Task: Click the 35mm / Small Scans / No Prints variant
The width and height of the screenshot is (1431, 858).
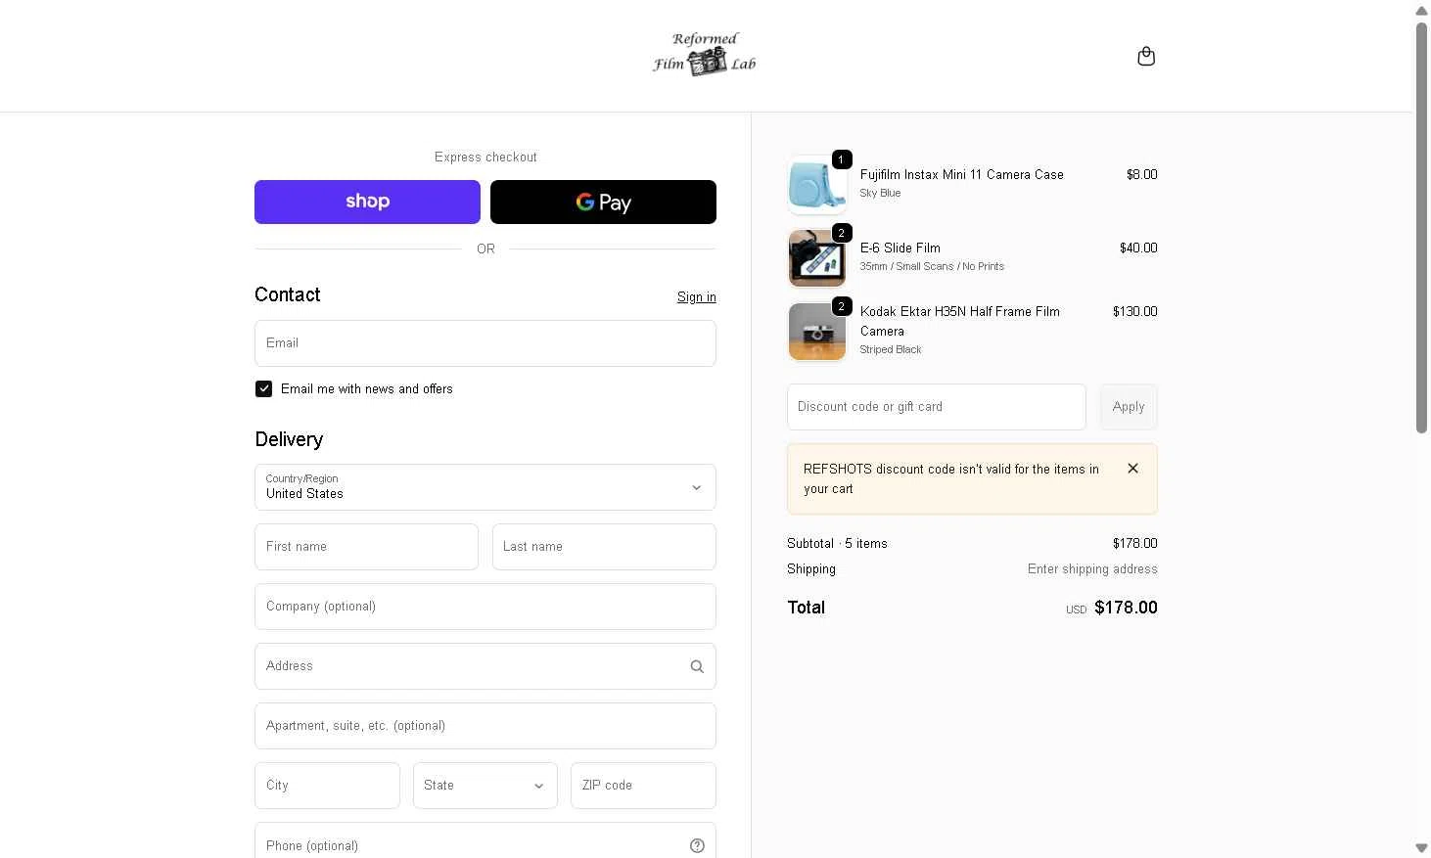Action: (932, 266)
